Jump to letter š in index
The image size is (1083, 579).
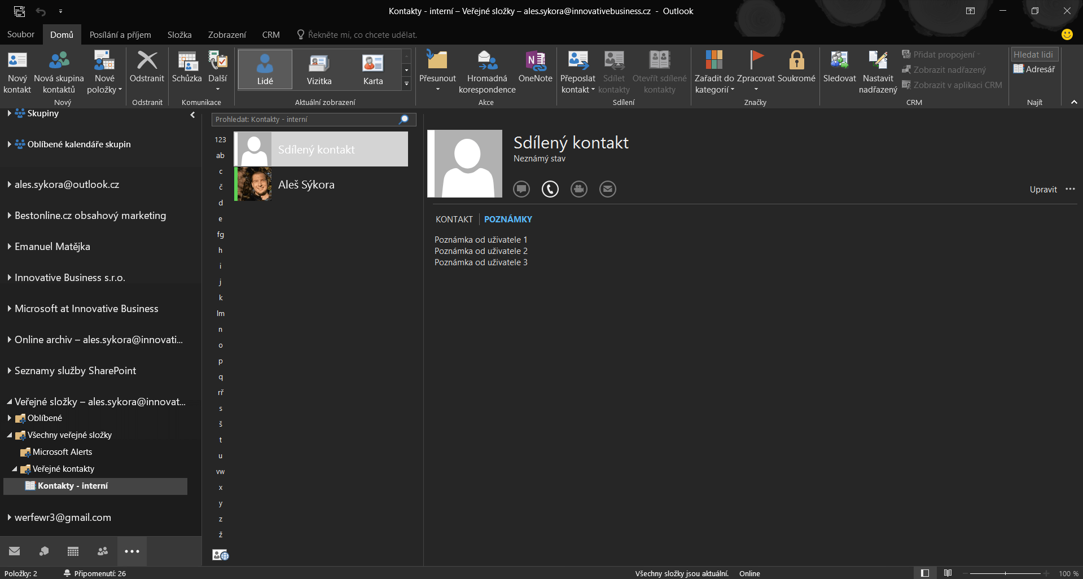pyautogui.click(x=220, y=424)
